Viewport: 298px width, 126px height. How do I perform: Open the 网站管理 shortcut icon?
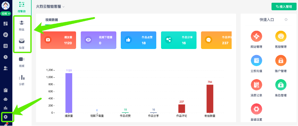pos(256,36)
